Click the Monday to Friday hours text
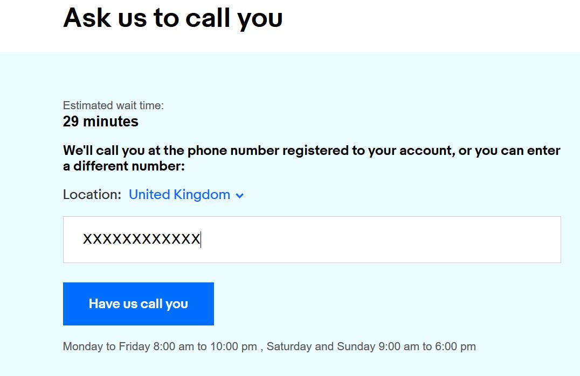 click(x=160, y=346)
